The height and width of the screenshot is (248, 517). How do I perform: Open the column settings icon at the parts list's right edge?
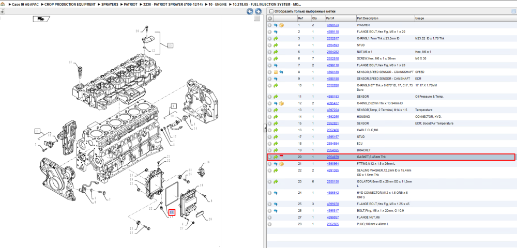513,11
